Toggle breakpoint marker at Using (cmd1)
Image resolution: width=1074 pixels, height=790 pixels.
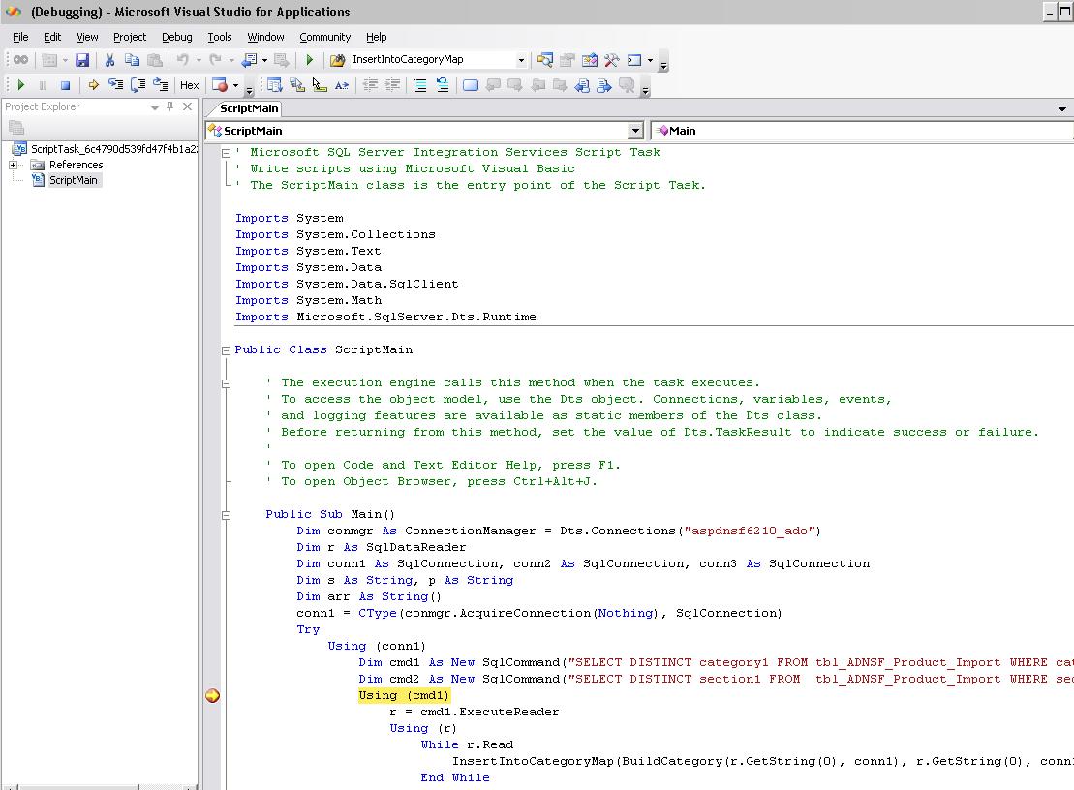point(213,695)
